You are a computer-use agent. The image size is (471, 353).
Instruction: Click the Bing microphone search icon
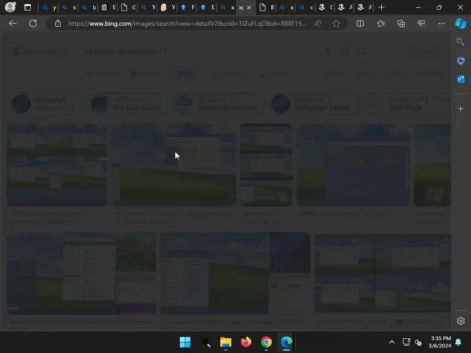(x=328, y=51)
